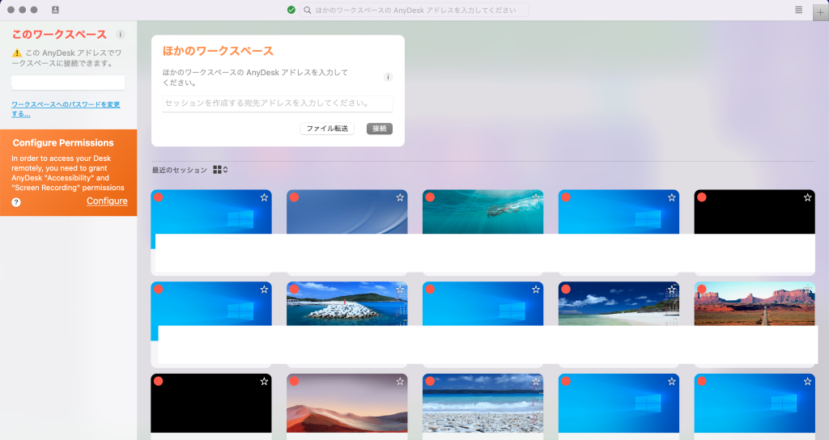Click the red status dot on the sand dunes session
This screenshot has height=440, width=829.
[x=294, y=381]
